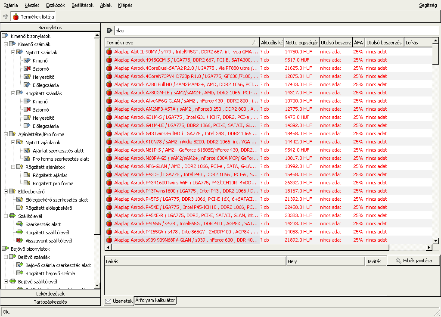441x317 pixels.
Task: Click the Rögzített pro forma icon
Action: 27,183
